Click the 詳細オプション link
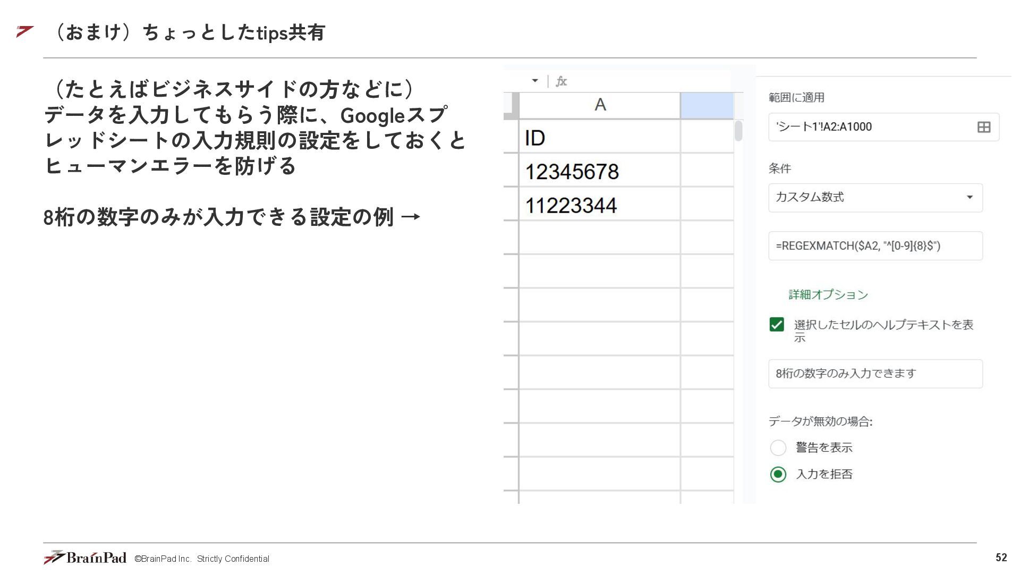The height and width of the screenshot is (574, 1020). pyautogui.click(x=828, y=294)
